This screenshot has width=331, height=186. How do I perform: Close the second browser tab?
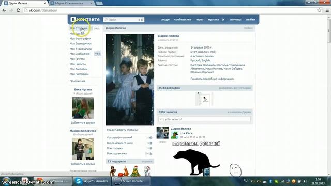pyautogui.click(x=92, y=3)
